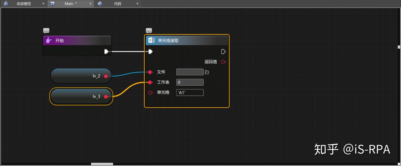
Task: Click the empty 文件 input field
Action: click(x=190, y=72)
